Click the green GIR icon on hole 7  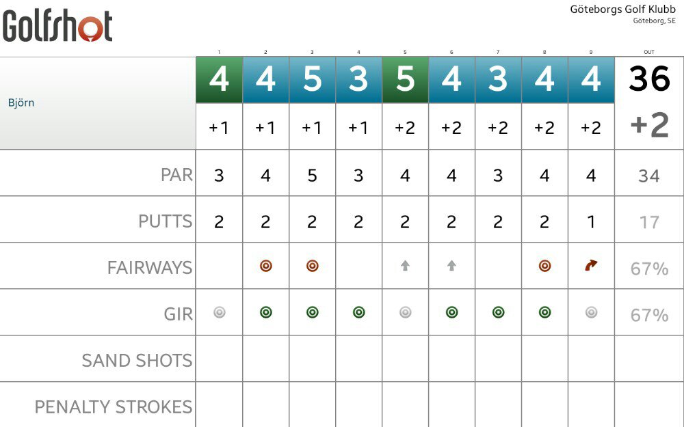498,312
